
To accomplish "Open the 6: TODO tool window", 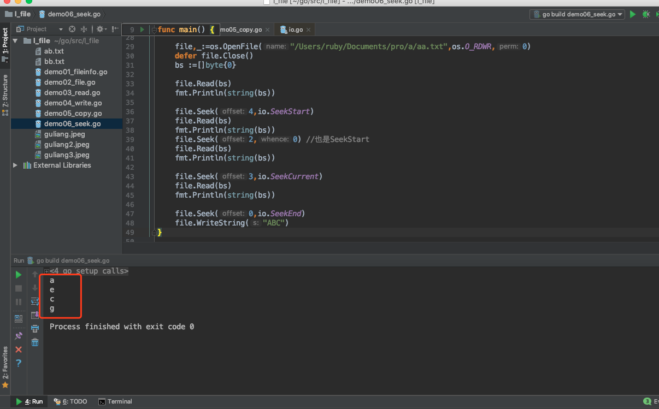I will click(x=70, y=401).
